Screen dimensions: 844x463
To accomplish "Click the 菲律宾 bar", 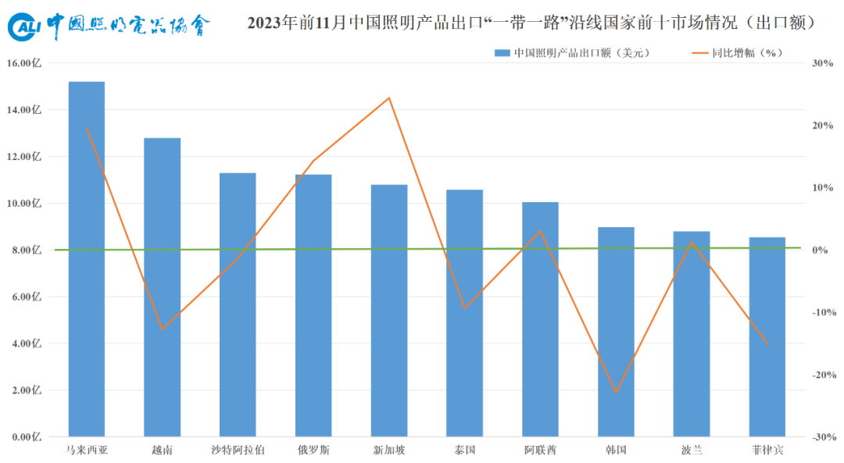I will [x=767, y=337].
